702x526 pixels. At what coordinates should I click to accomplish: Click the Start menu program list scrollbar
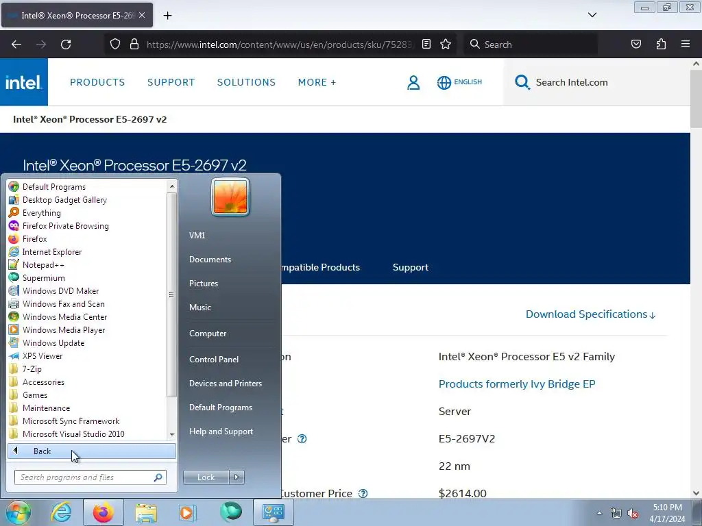[172, 295]
